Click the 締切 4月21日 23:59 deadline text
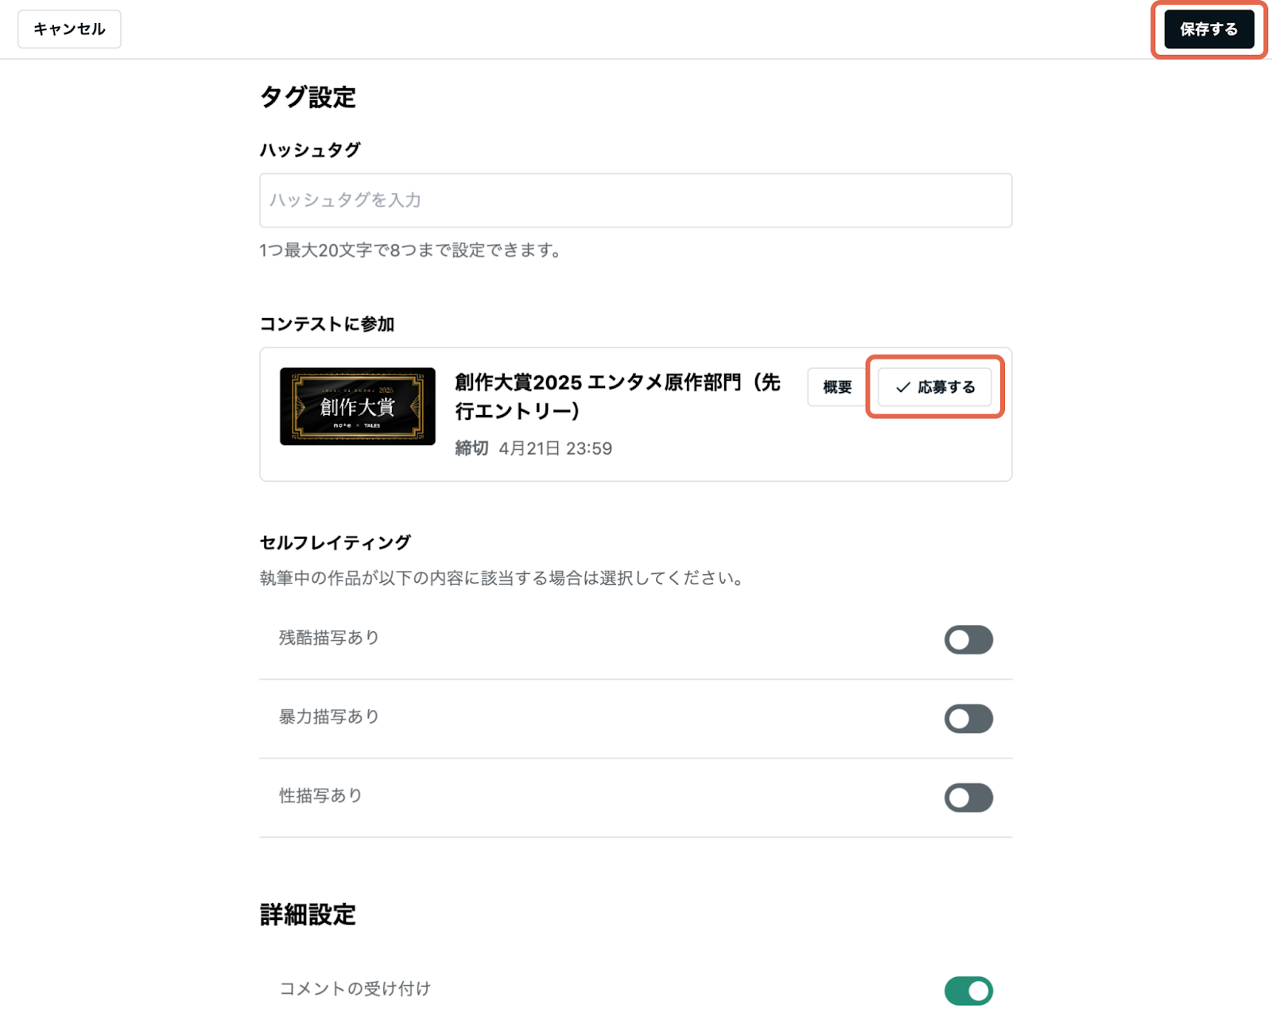Viewport: 1272px width, 1028px height. [x=533, y=448]
